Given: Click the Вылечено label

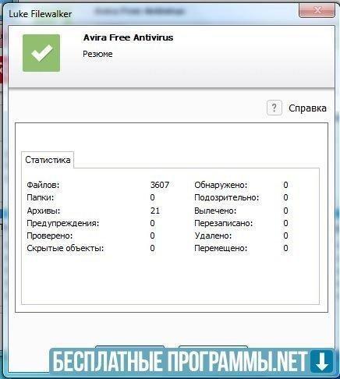Looking at the screenshot, I should tap(215, 211).
